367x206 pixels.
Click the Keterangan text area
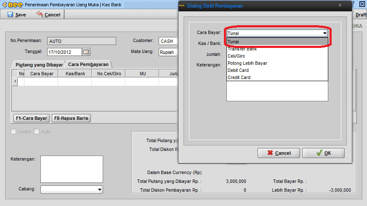(72, 169)
